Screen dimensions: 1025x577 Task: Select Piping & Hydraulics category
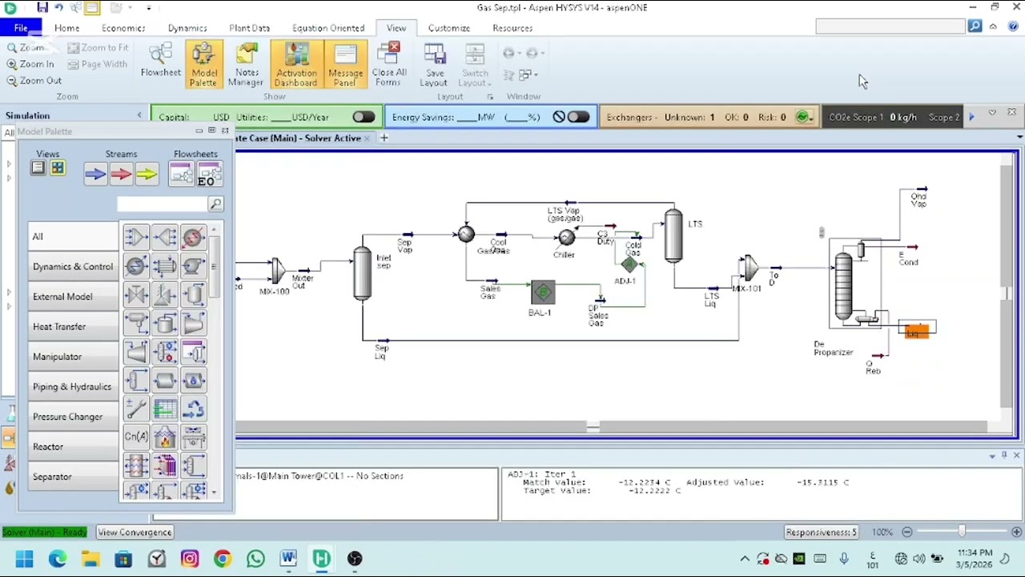pyautogui.click(x=73, y=387)
